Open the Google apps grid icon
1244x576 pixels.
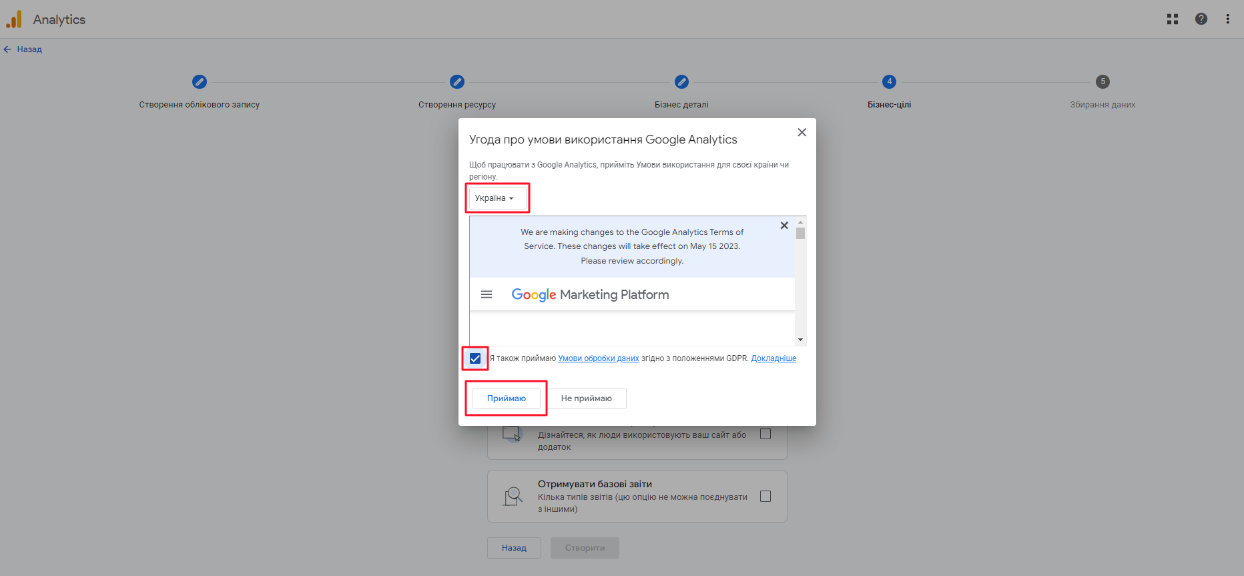[x=1173, y=19]
